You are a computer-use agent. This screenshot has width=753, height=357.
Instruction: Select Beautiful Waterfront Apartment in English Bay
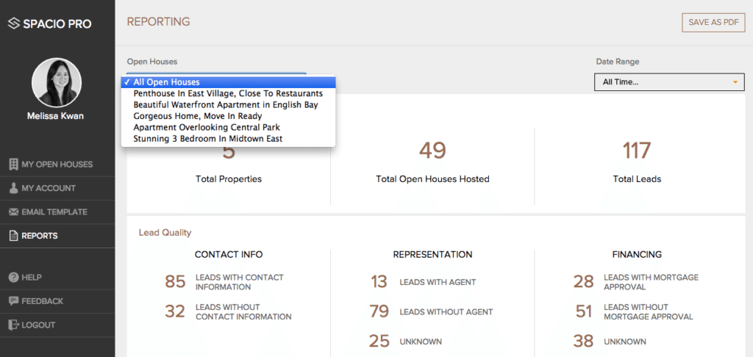pos(225,105)
